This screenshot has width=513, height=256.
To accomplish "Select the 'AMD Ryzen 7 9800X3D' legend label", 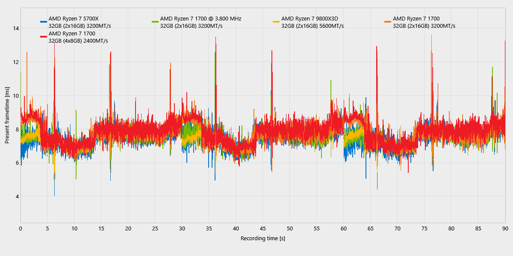I will (x=310, y=19).
